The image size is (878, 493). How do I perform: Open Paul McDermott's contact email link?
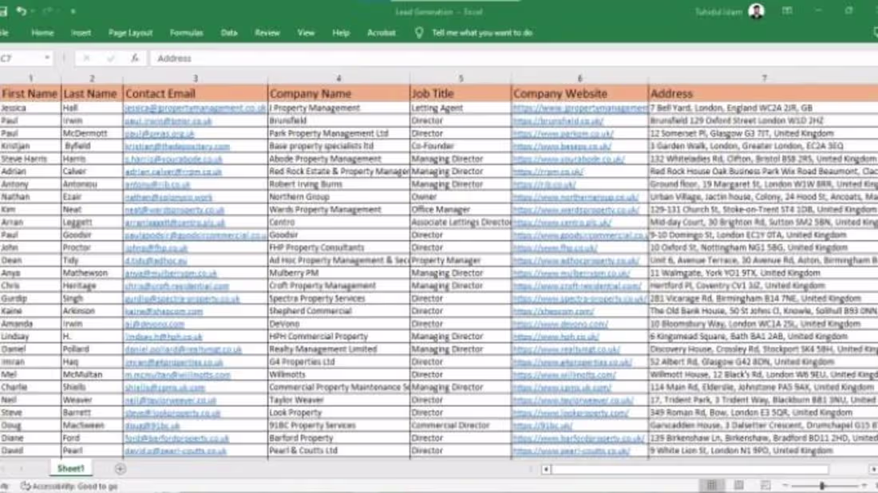160,134
